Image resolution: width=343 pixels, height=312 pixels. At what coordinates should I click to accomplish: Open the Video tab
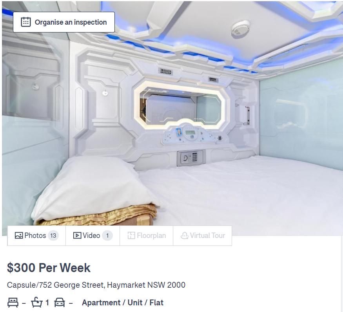pos(93,236)
